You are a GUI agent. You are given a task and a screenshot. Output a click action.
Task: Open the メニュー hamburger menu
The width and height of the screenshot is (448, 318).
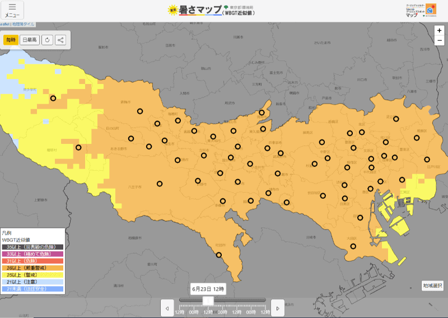12,10
